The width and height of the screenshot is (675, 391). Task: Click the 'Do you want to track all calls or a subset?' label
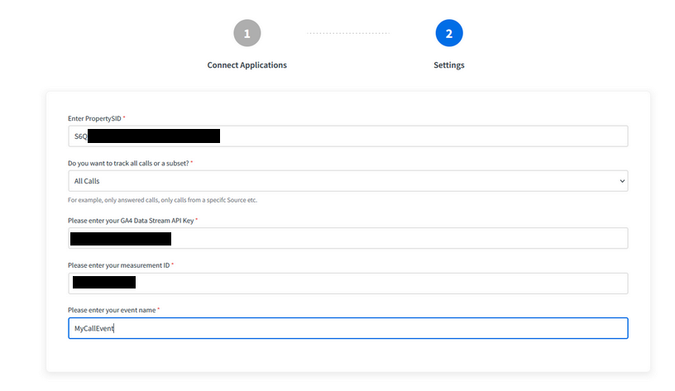point(128,164)
